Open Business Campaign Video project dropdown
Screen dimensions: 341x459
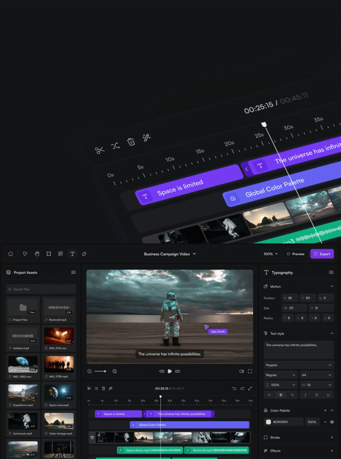(170, 254)
